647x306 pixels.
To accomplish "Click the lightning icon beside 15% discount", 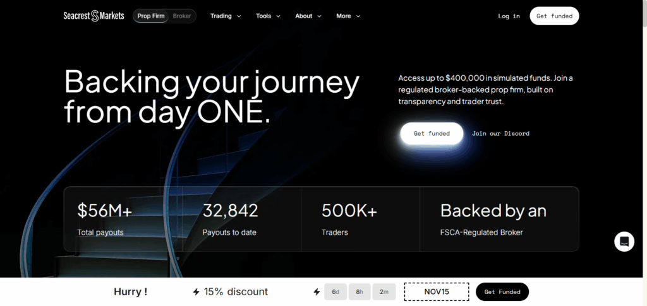I will coord(197,292).
